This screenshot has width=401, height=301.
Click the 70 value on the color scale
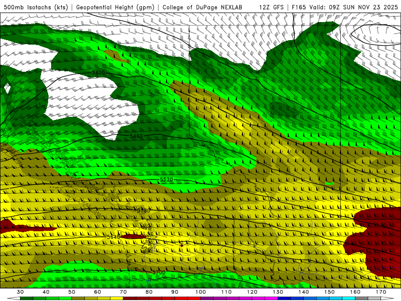pyautogui.click(x=123, y=292)
